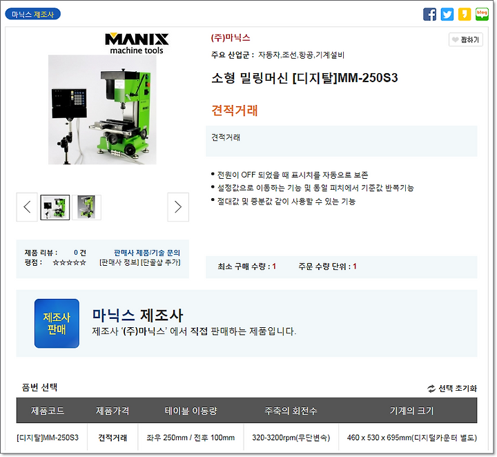Select the first thumbnail with digital counter
This screenshot has width=497, height=457.
click(55, 207)
